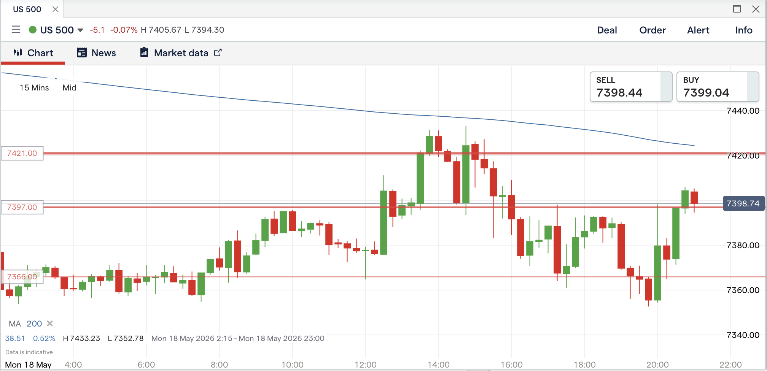Remove the MA 200 indicator
Viewport: 767px width, 371px height.
tap(50, 323)
